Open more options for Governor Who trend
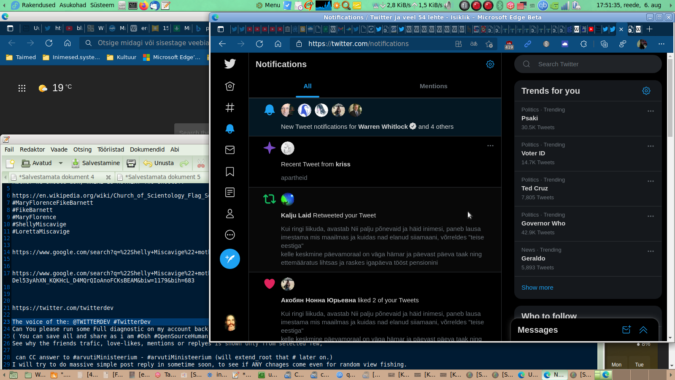 [x=651, y=216]
